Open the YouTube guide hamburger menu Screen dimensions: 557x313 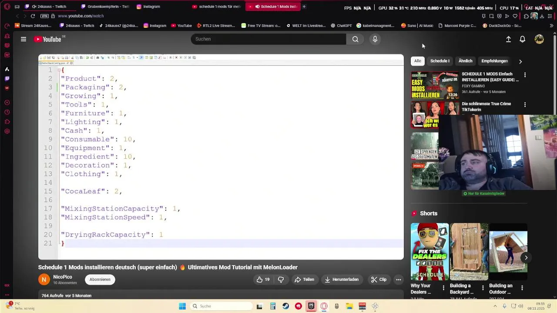23,39
